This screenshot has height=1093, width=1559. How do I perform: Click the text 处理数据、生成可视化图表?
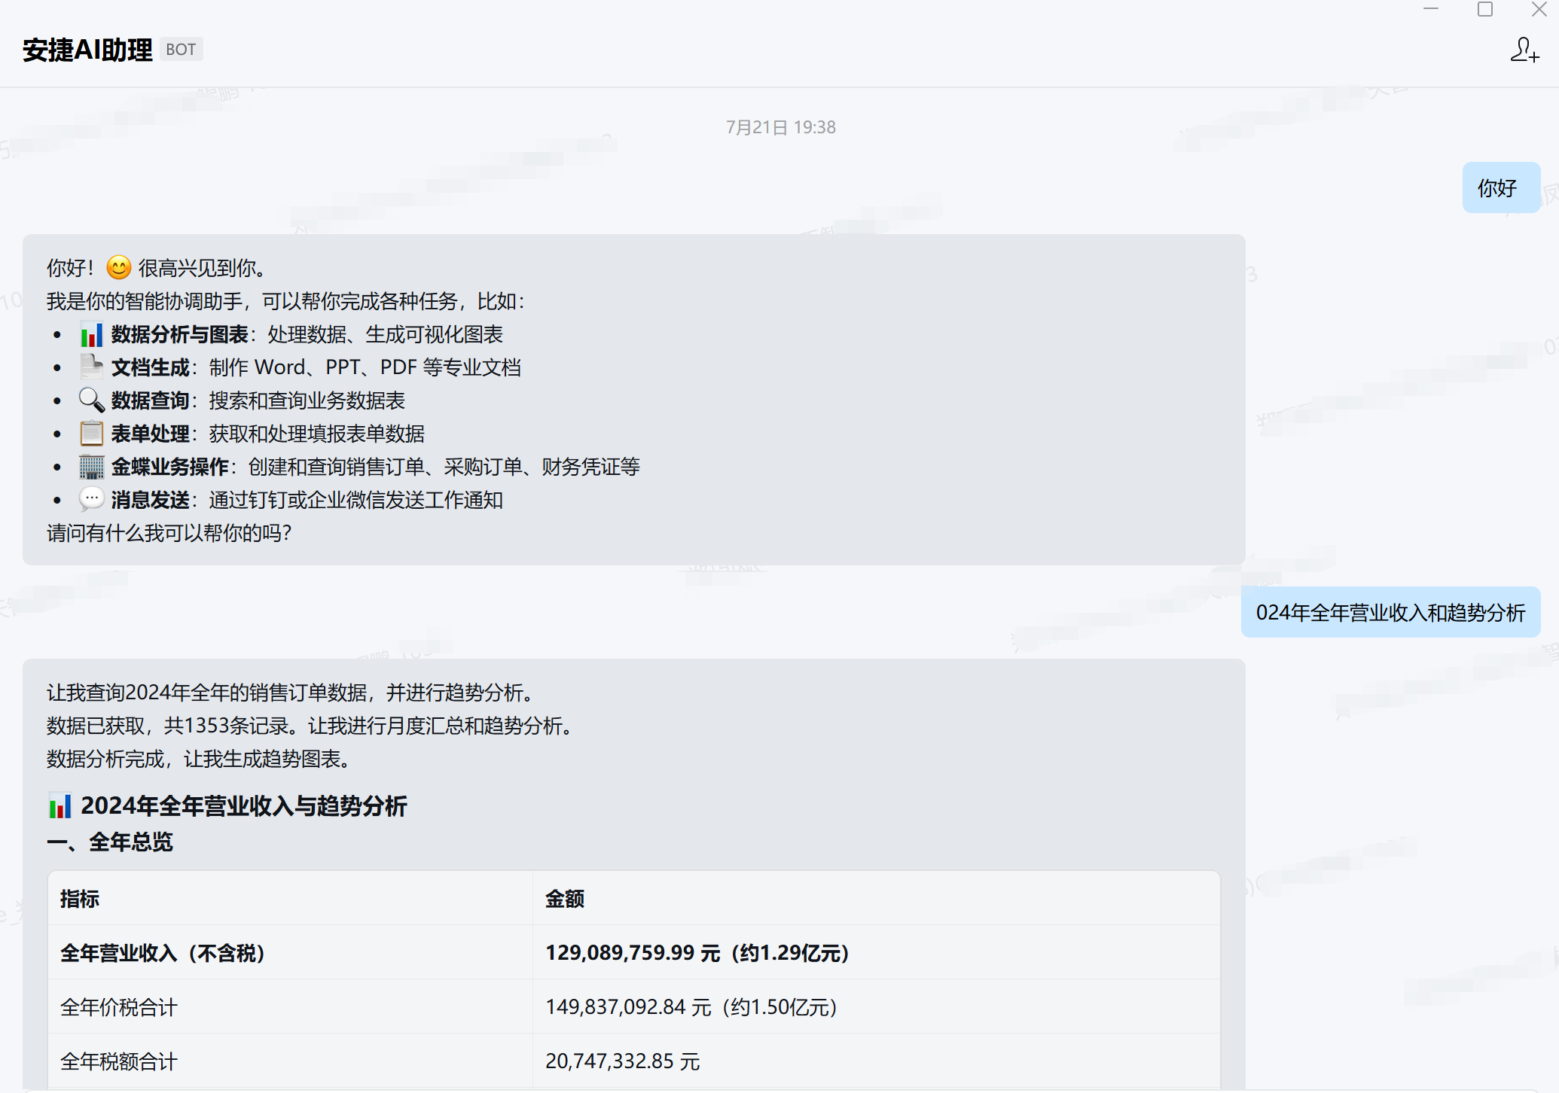click(x=385, y=334)
